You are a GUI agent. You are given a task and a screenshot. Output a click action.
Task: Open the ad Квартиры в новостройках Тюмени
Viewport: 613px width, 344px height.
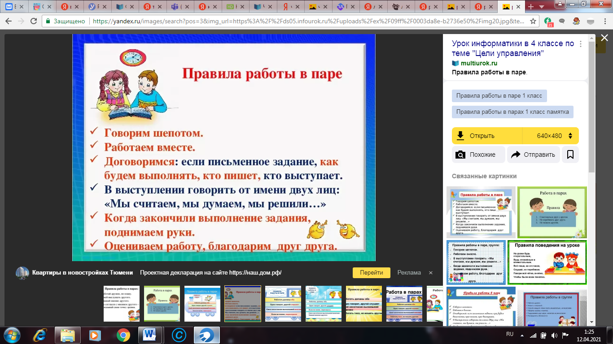tap(83, 272)
